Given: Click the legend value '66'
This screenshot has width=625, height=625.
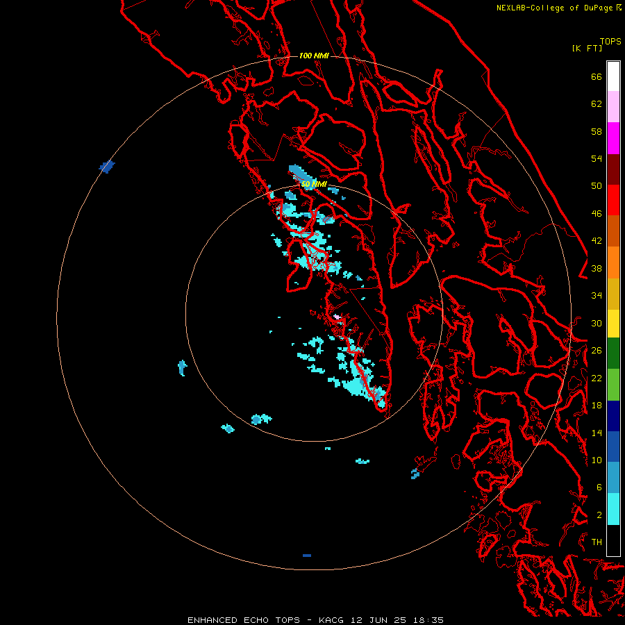Looking at the screenshot, I should [x=597, y=76].
